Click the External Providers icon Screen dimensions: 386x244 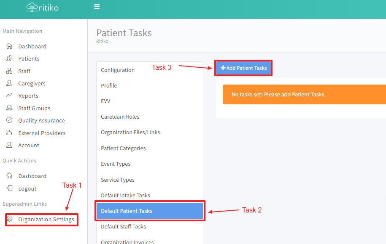pyautogui.click(x=9, y=133)
